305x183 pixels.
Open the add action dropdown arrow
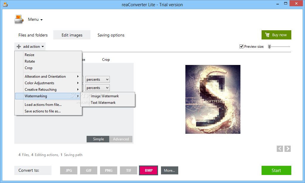point(43,47)
